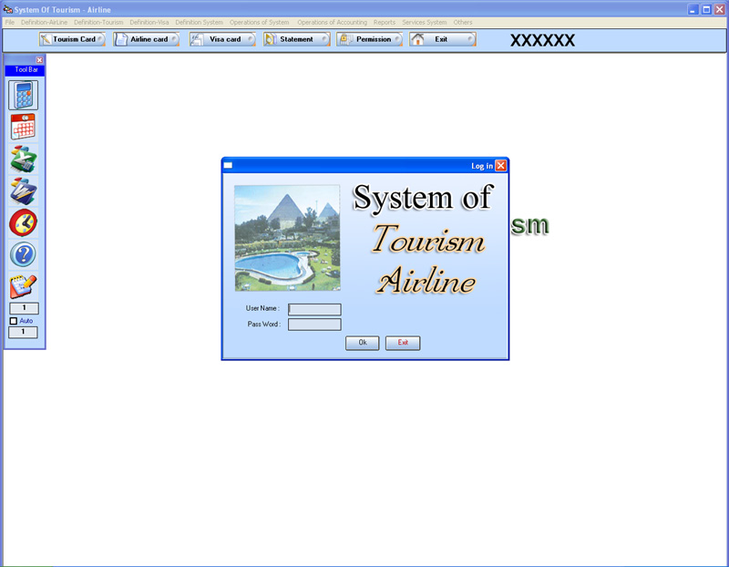
Task: Open the notepad with pencil icon
Action: coord(24,286)
